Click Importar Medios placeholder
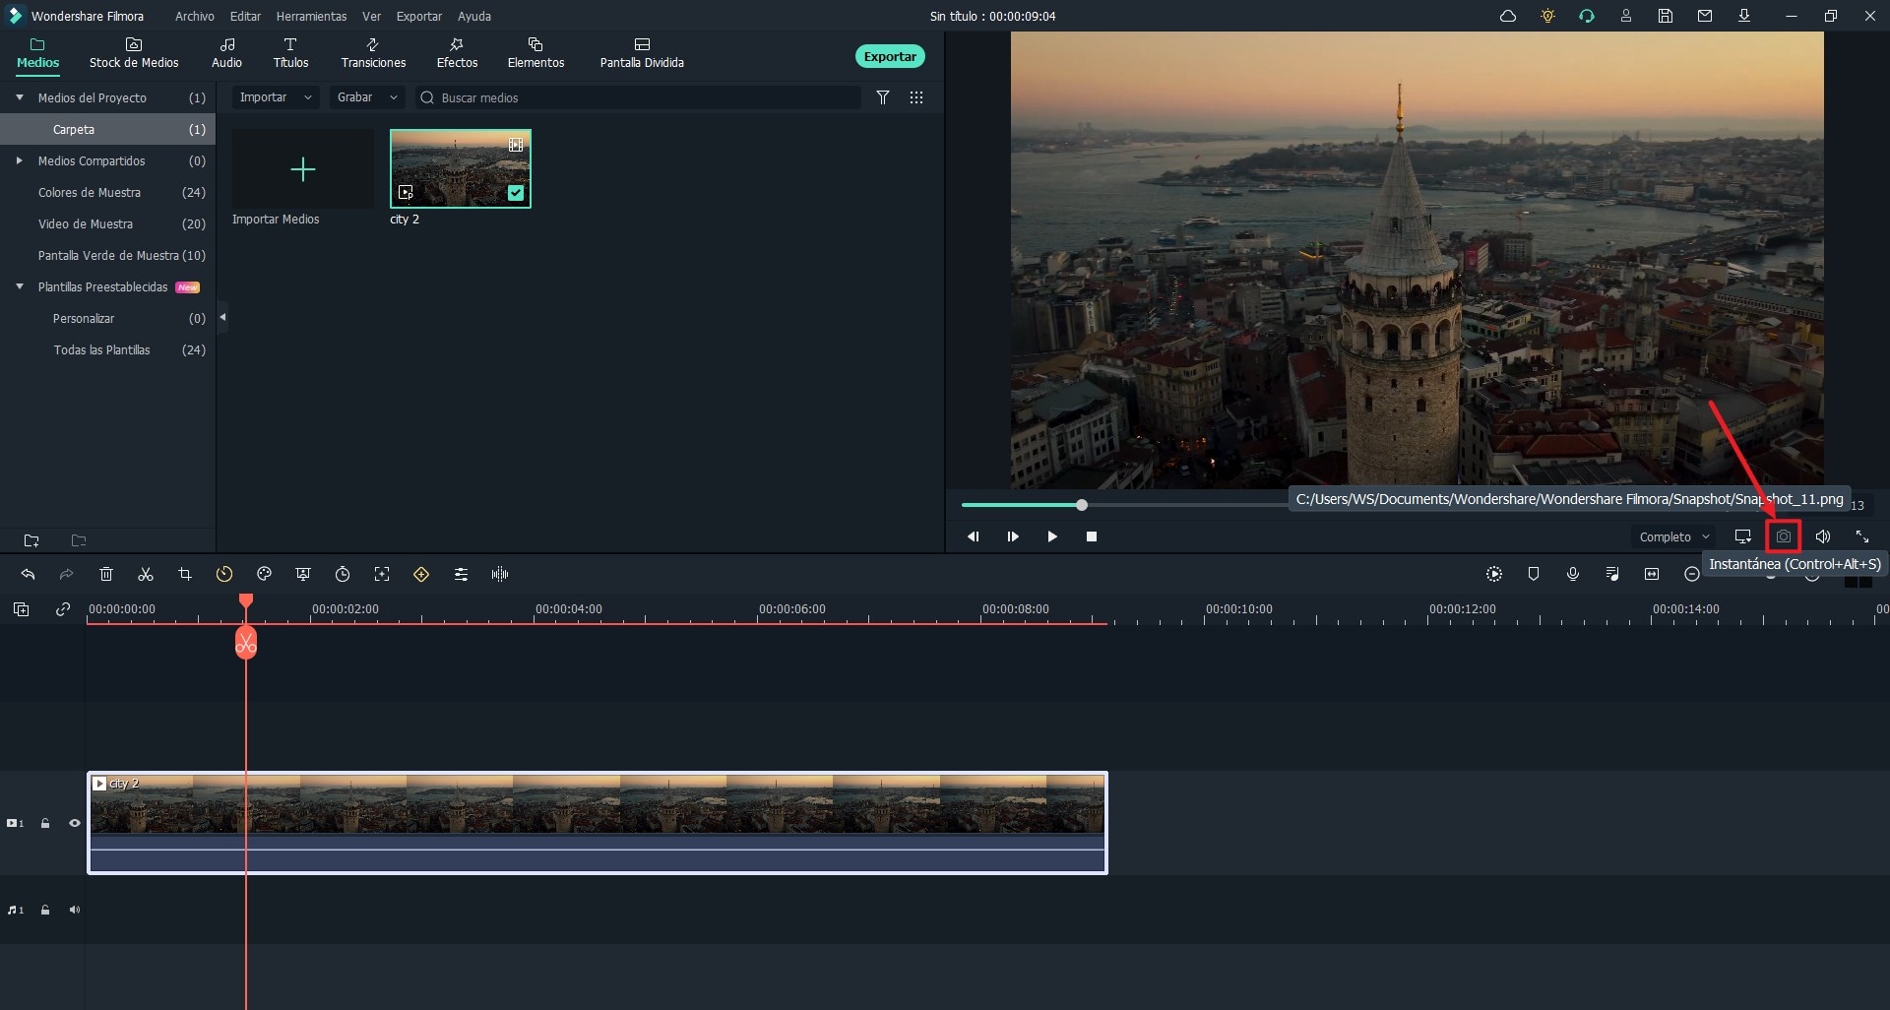 pyautogui.click(x=303, y=169)
